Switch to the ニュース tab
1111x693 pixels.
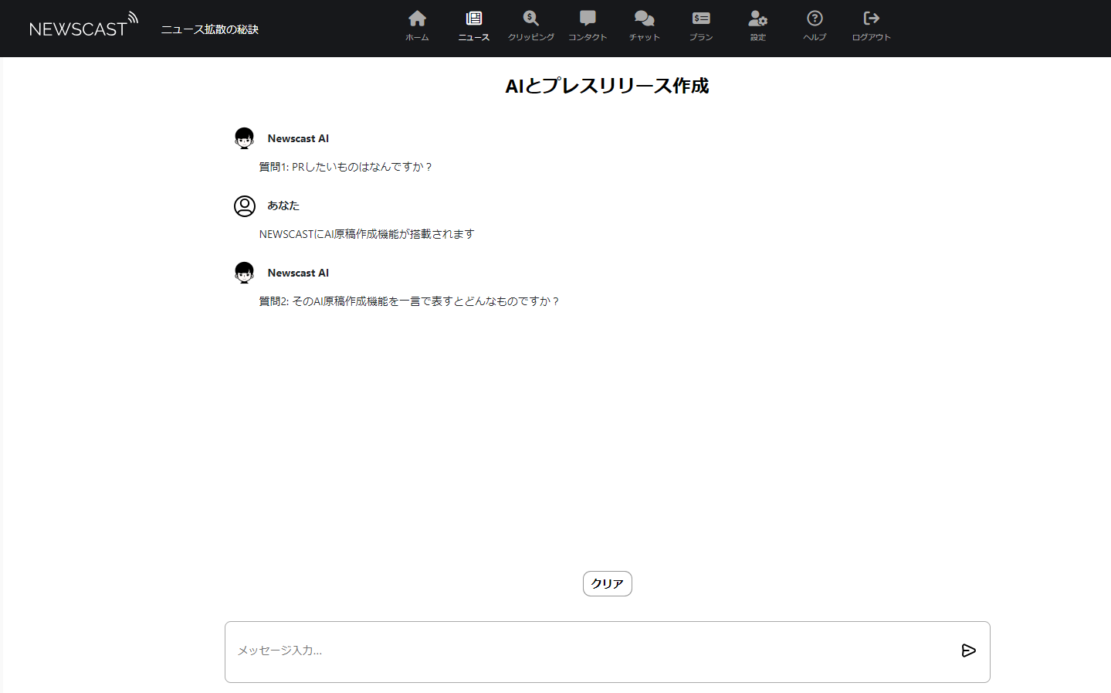tap(473, 19)
